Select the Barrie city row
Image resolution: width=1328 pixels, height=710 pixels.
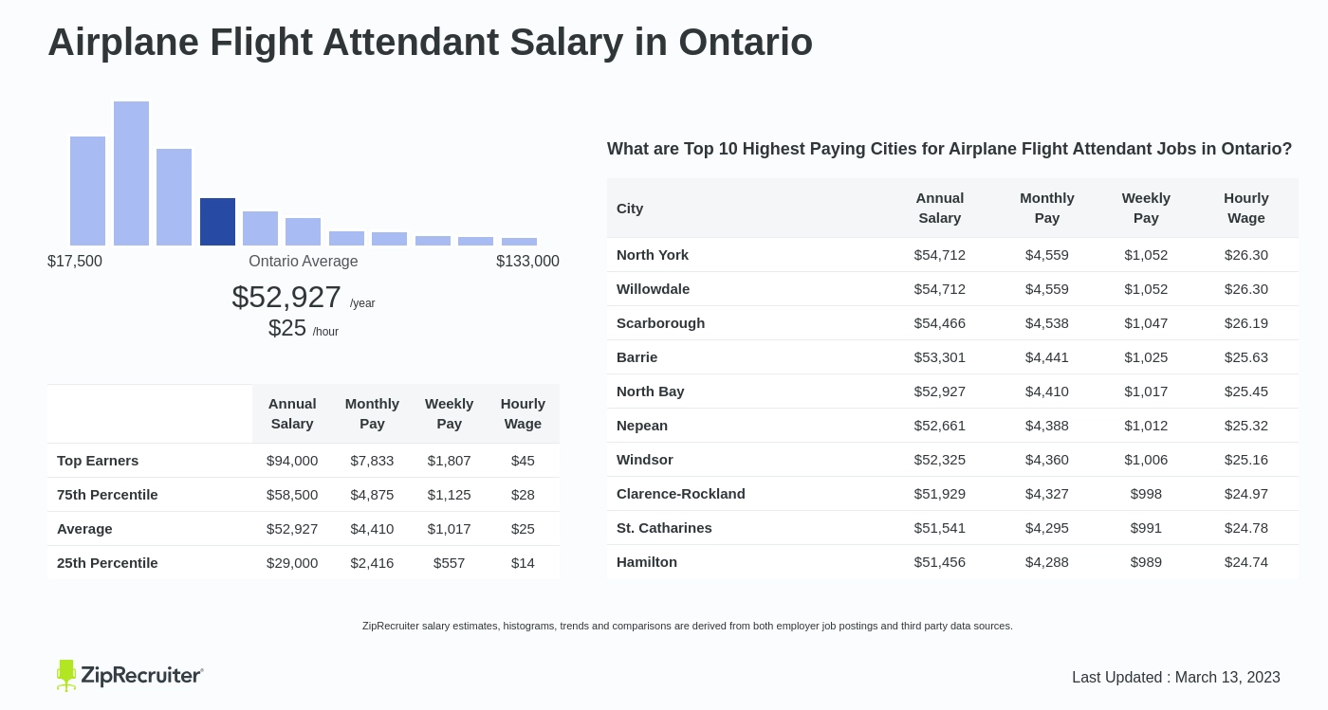coord(953,357)
